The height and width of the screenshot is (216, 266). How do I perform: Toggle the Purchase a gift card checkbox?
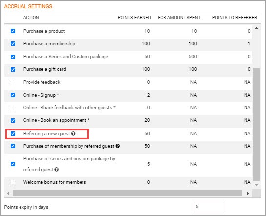13,69
